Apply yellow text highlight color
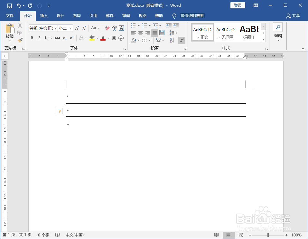This screenshot has width=308, height=239. pyautogui.click(x=92, y=38)
